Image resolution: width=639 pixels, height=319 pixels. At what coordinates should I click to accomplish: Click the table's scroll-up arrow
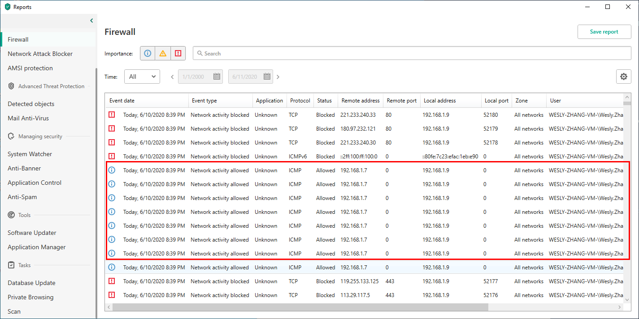pos(627,97)
